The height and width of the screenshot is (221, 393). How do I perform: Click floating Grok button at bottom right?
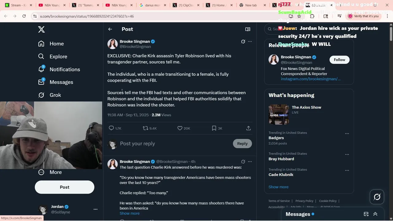click(x=377, y=197)
